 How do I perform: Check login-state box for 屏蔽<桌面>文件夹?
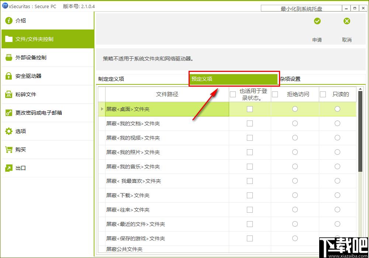click(x=250, y=109)
